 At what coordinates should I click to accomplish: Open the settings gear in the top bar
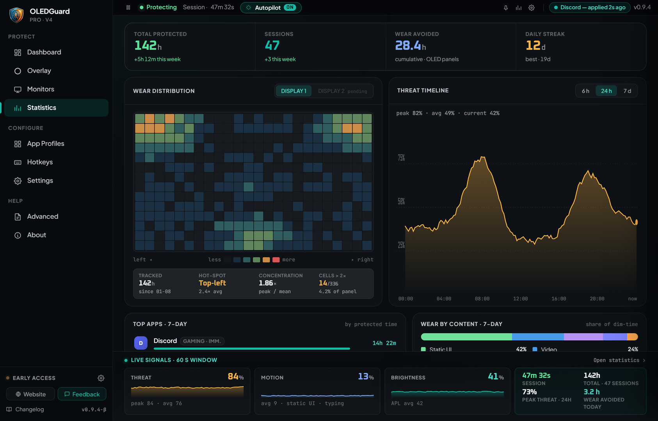[x=532, y=8]
